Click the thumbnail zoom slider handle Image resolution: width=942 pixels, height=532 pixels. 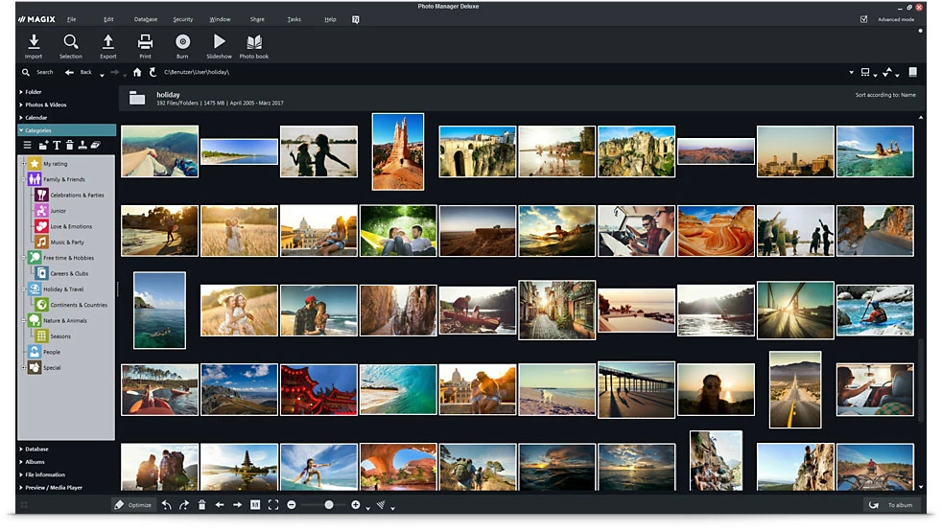pyautogui.click(x=329, y=504)
